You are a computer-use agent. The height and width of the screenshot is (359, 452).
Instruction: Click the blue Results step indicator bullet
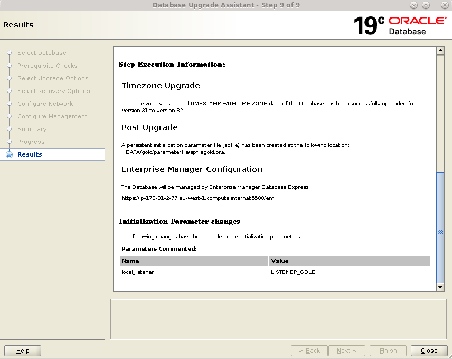(9, 154)
